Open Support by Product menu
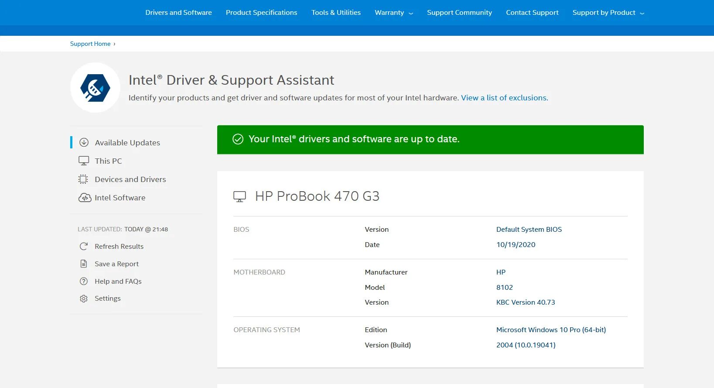The width and height of the screenshot is (714, 388). click(x=604, y=13)
